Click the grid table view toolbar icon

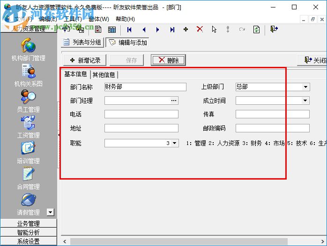point(112,29)
